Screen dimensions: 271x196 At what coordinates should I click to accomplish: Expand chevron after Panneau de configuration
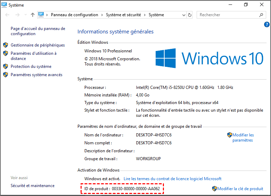(102, 15)
